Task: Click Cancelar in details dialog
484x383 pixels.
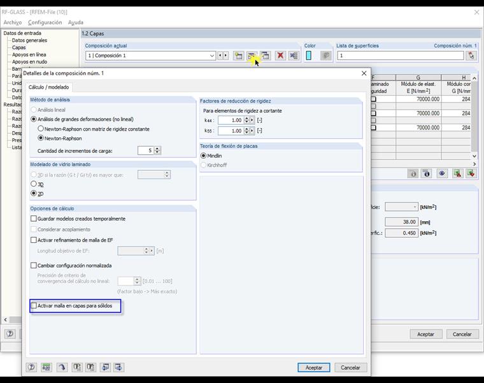Action: point(350,368)
